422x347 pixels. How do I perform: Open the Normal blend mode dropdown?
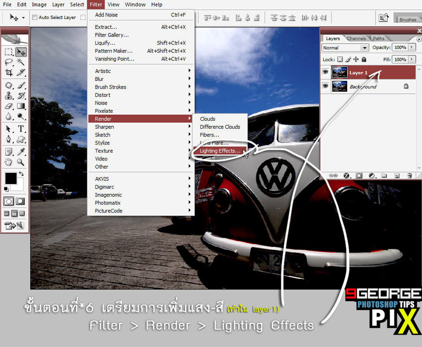point(345,47)
